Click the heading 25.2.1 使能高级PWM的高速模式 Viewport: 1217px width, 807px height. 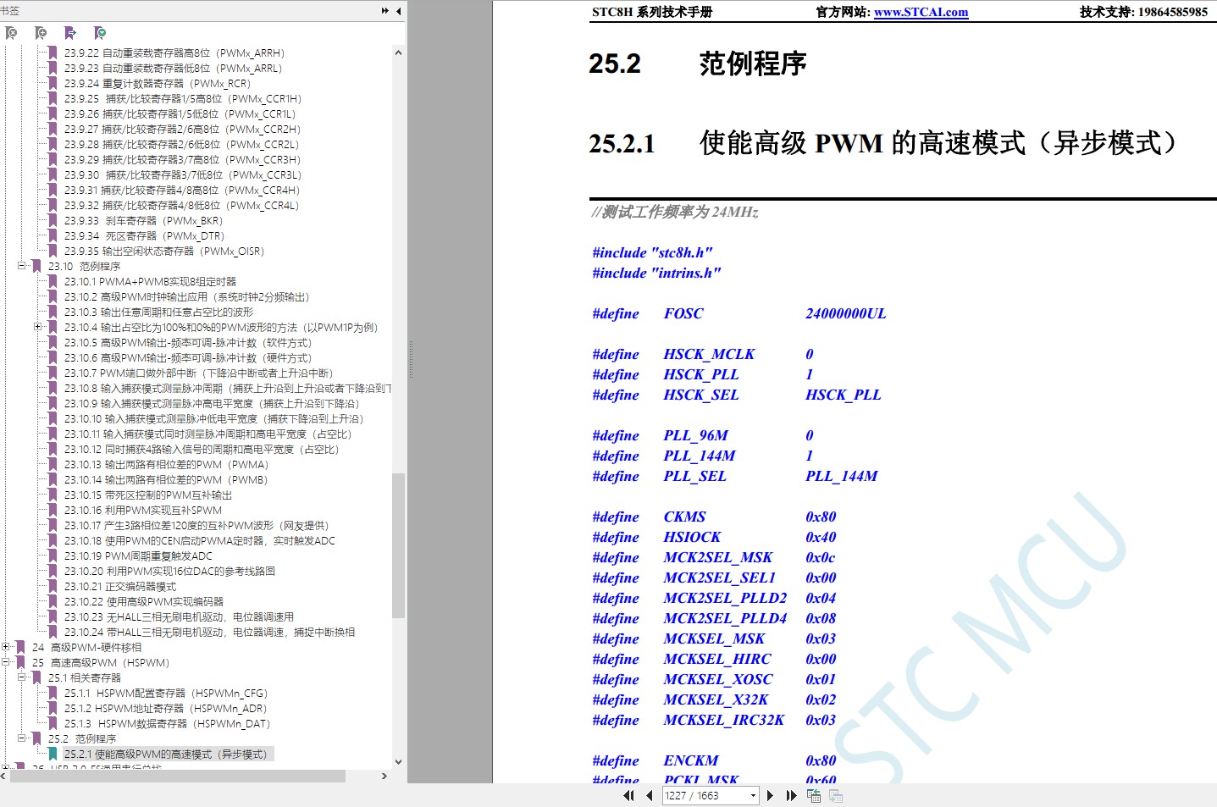pyautogui.click(x=883, y=143)
